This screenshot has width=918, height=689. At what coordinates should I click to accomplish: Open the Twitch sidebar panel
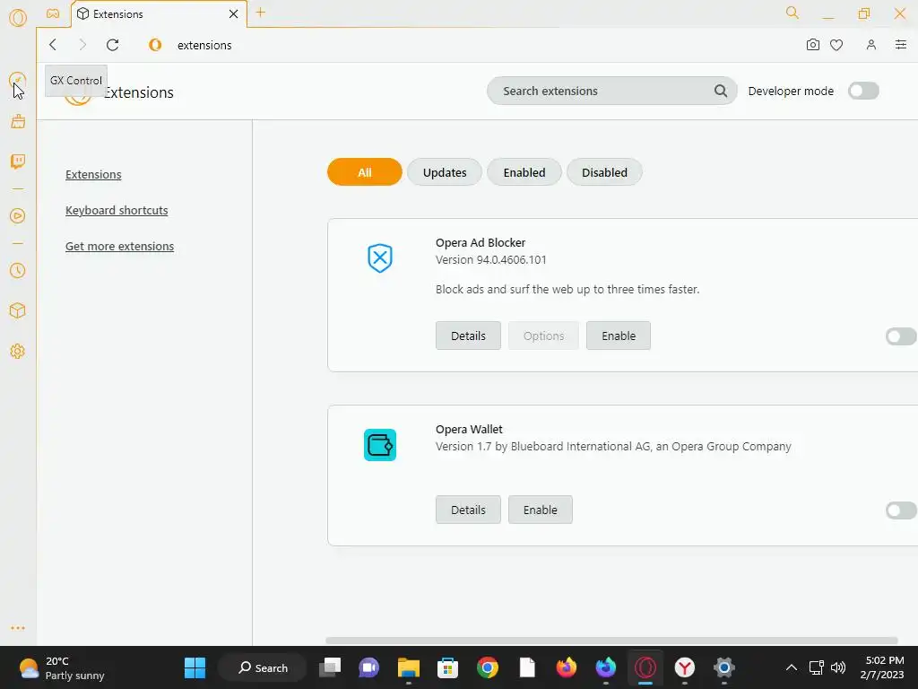[x=18, y=161]
